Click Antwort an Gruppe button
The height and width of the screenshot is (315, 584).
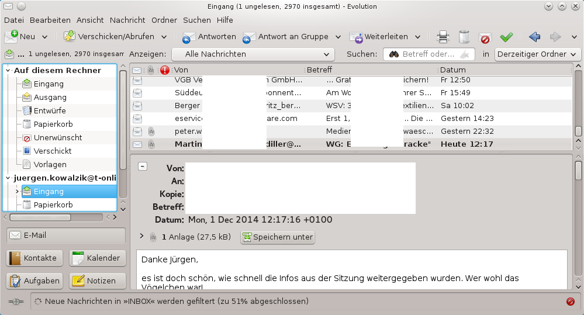[286, 36]
